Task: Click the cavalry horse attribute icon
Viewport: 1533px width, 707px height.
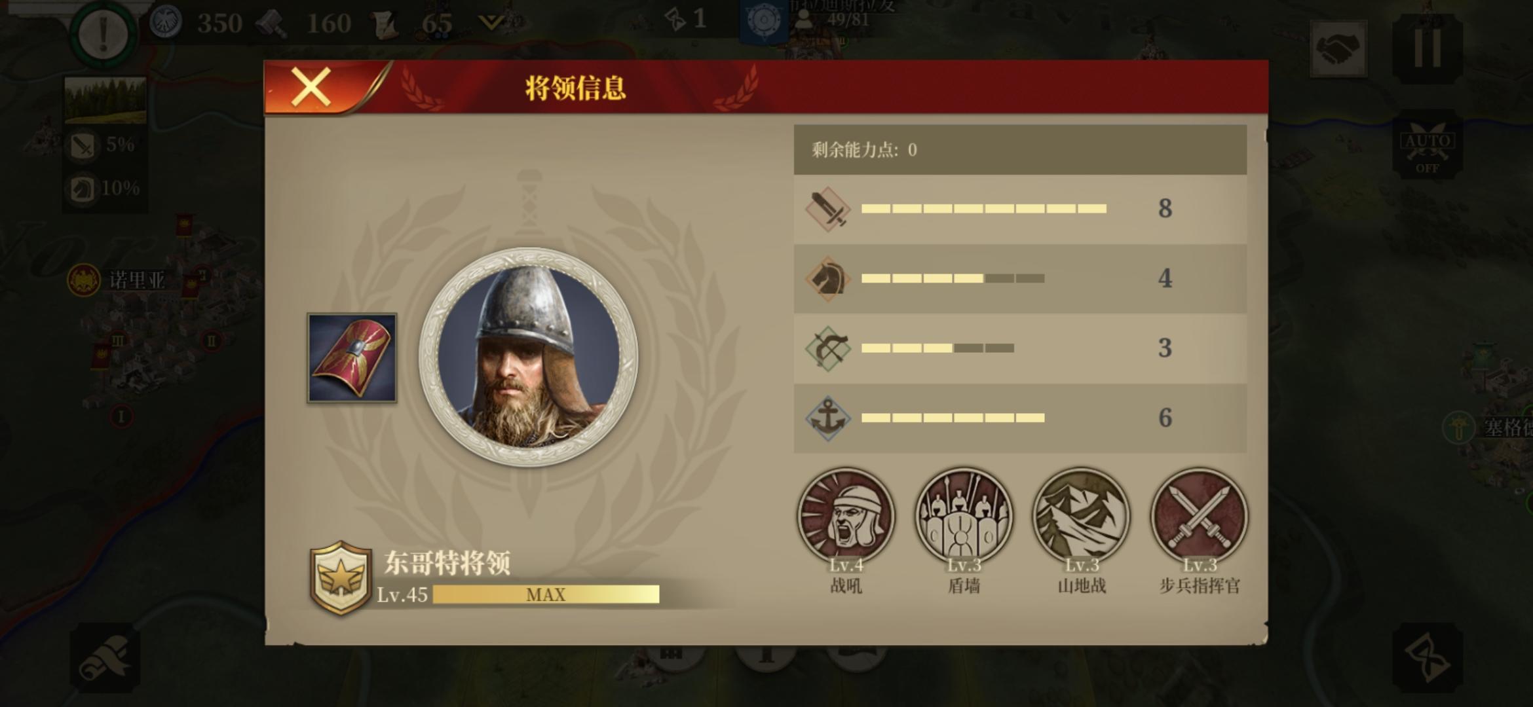Action: point(827,278)
